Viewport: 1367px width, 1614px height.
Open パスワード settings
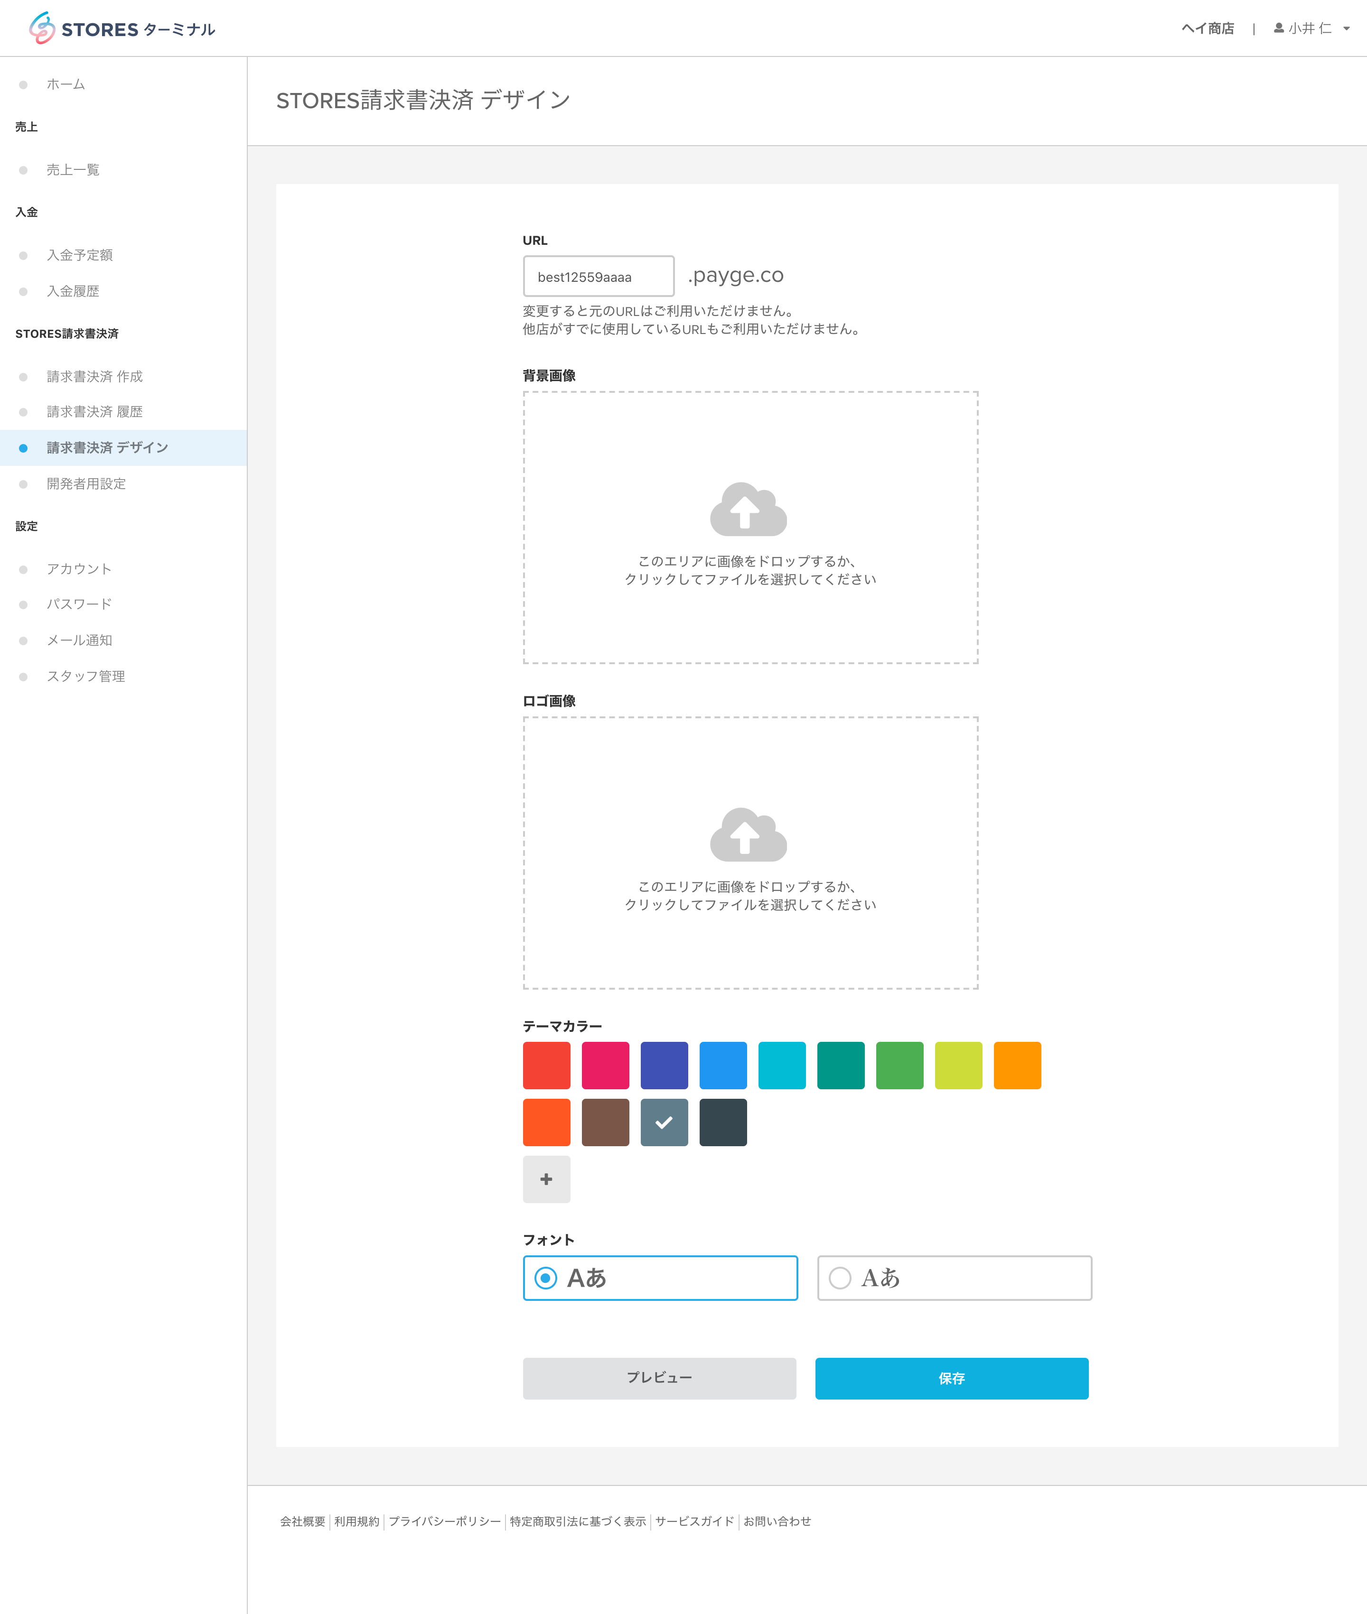(x=79, y=604)
